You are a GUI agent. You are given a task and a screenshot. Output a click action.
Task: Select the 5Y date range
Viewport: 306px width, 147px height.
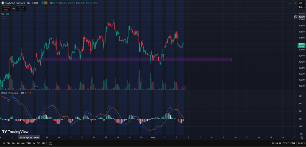point(39,143)
